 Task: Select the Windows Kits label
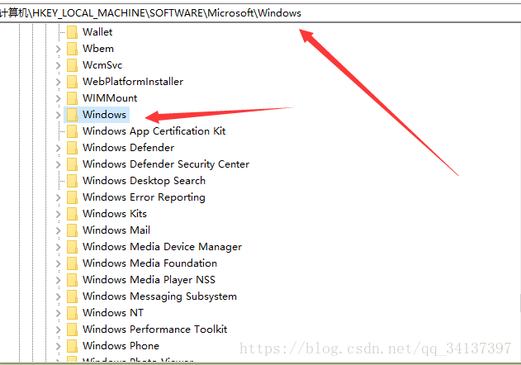tap(115, 213)
